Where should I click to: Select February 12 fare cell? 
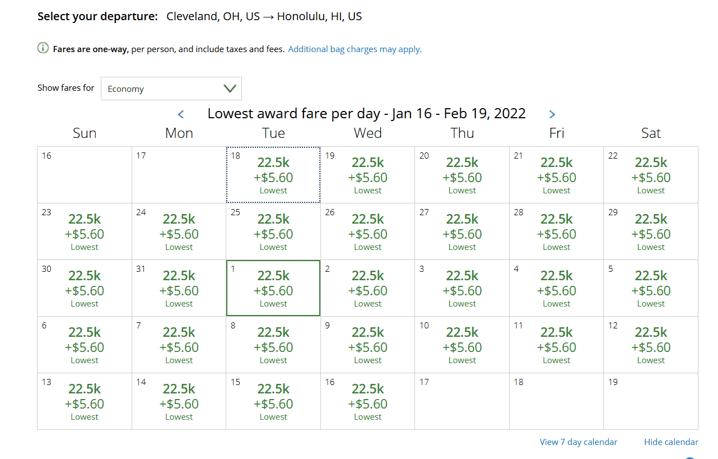coord(651,345)
